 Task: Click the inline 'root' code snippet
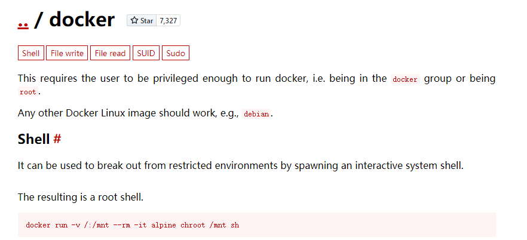[28, 91]
